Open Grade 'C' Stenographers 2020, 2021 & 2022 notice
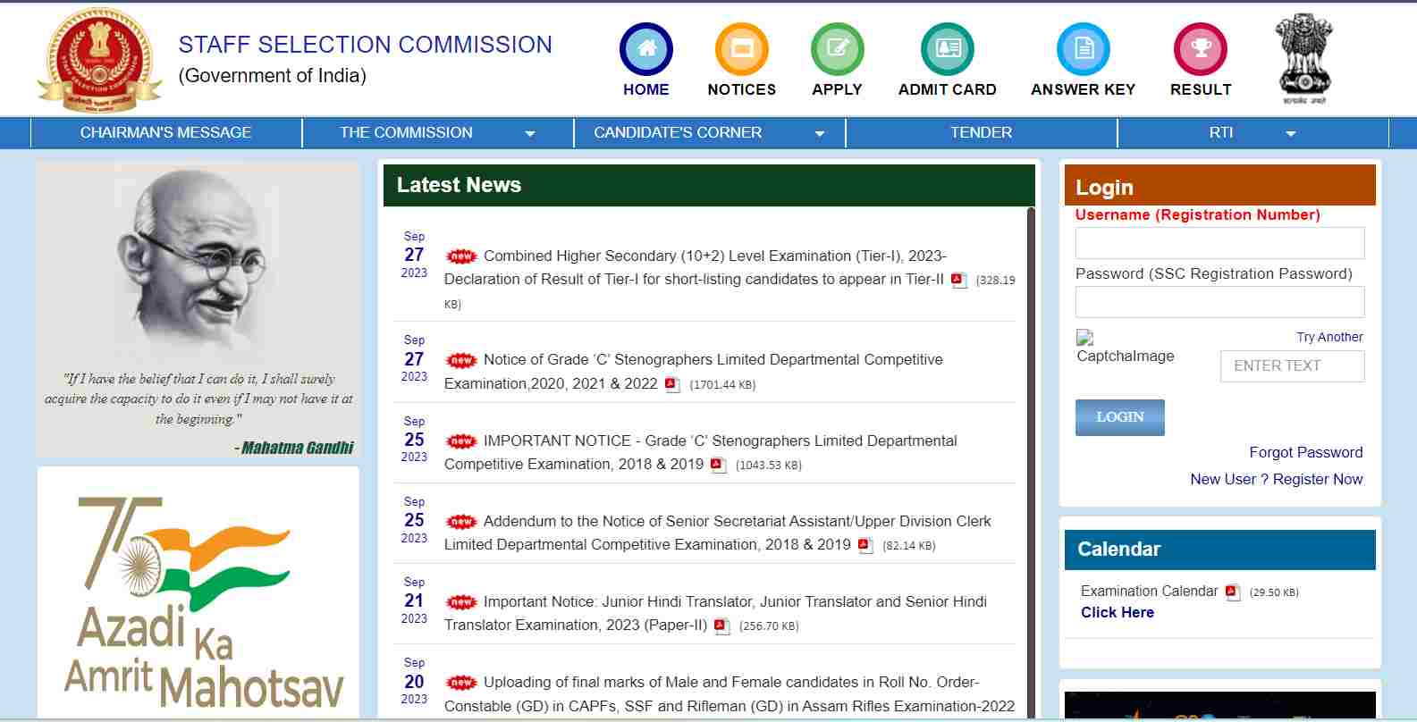The height and width of the screenshot is (722, 1417). (x=694, y=371)
